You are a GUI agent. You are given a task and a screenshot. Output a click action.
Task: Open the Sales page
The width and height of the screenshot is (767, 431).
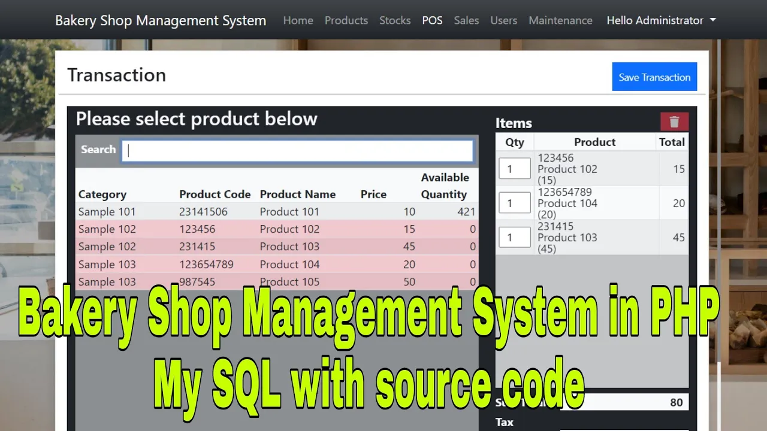pos(466,20)
